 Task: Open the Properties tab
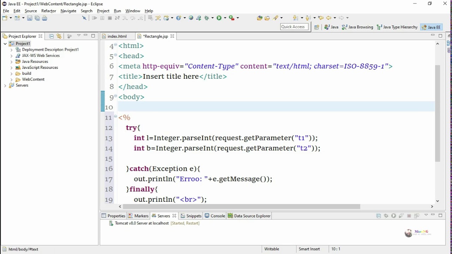pyautogui.click(x=113, y=216)
